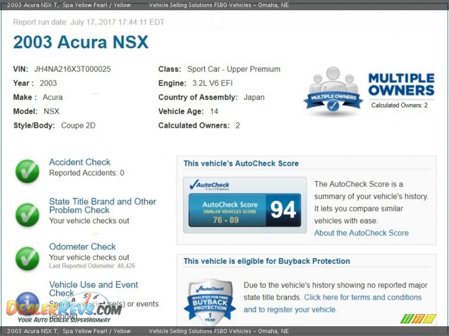
Task: Open State Title Brand and Other Problem Check
Action: tap(102, 206)
